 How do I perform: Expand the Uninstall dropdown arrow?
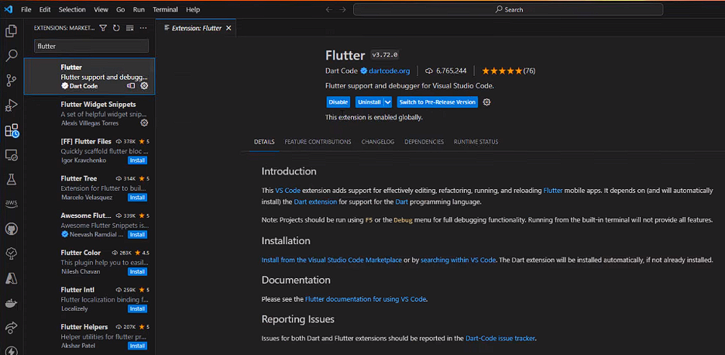tap(388, 102)
